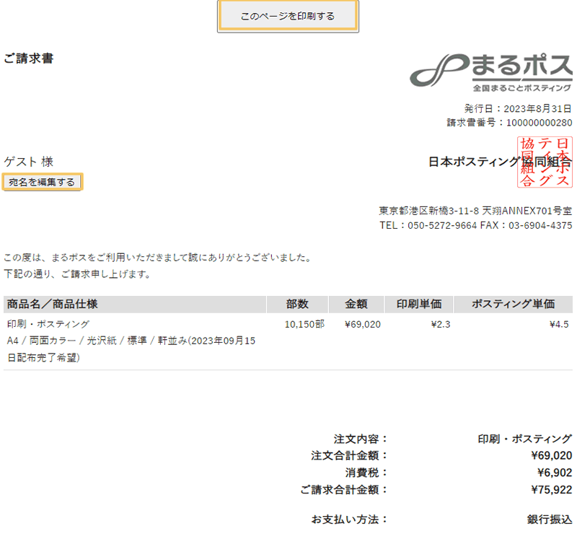Select total billed amount ¥75,922

[552, 489]
